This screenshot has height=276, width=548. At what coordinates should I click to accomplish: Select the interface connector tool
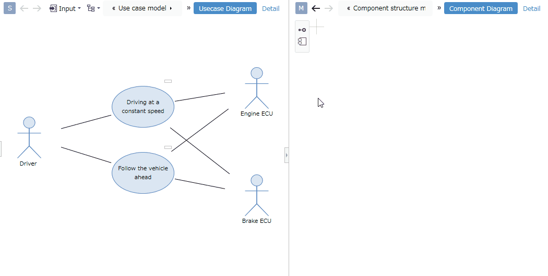click(x=302, y=30)
